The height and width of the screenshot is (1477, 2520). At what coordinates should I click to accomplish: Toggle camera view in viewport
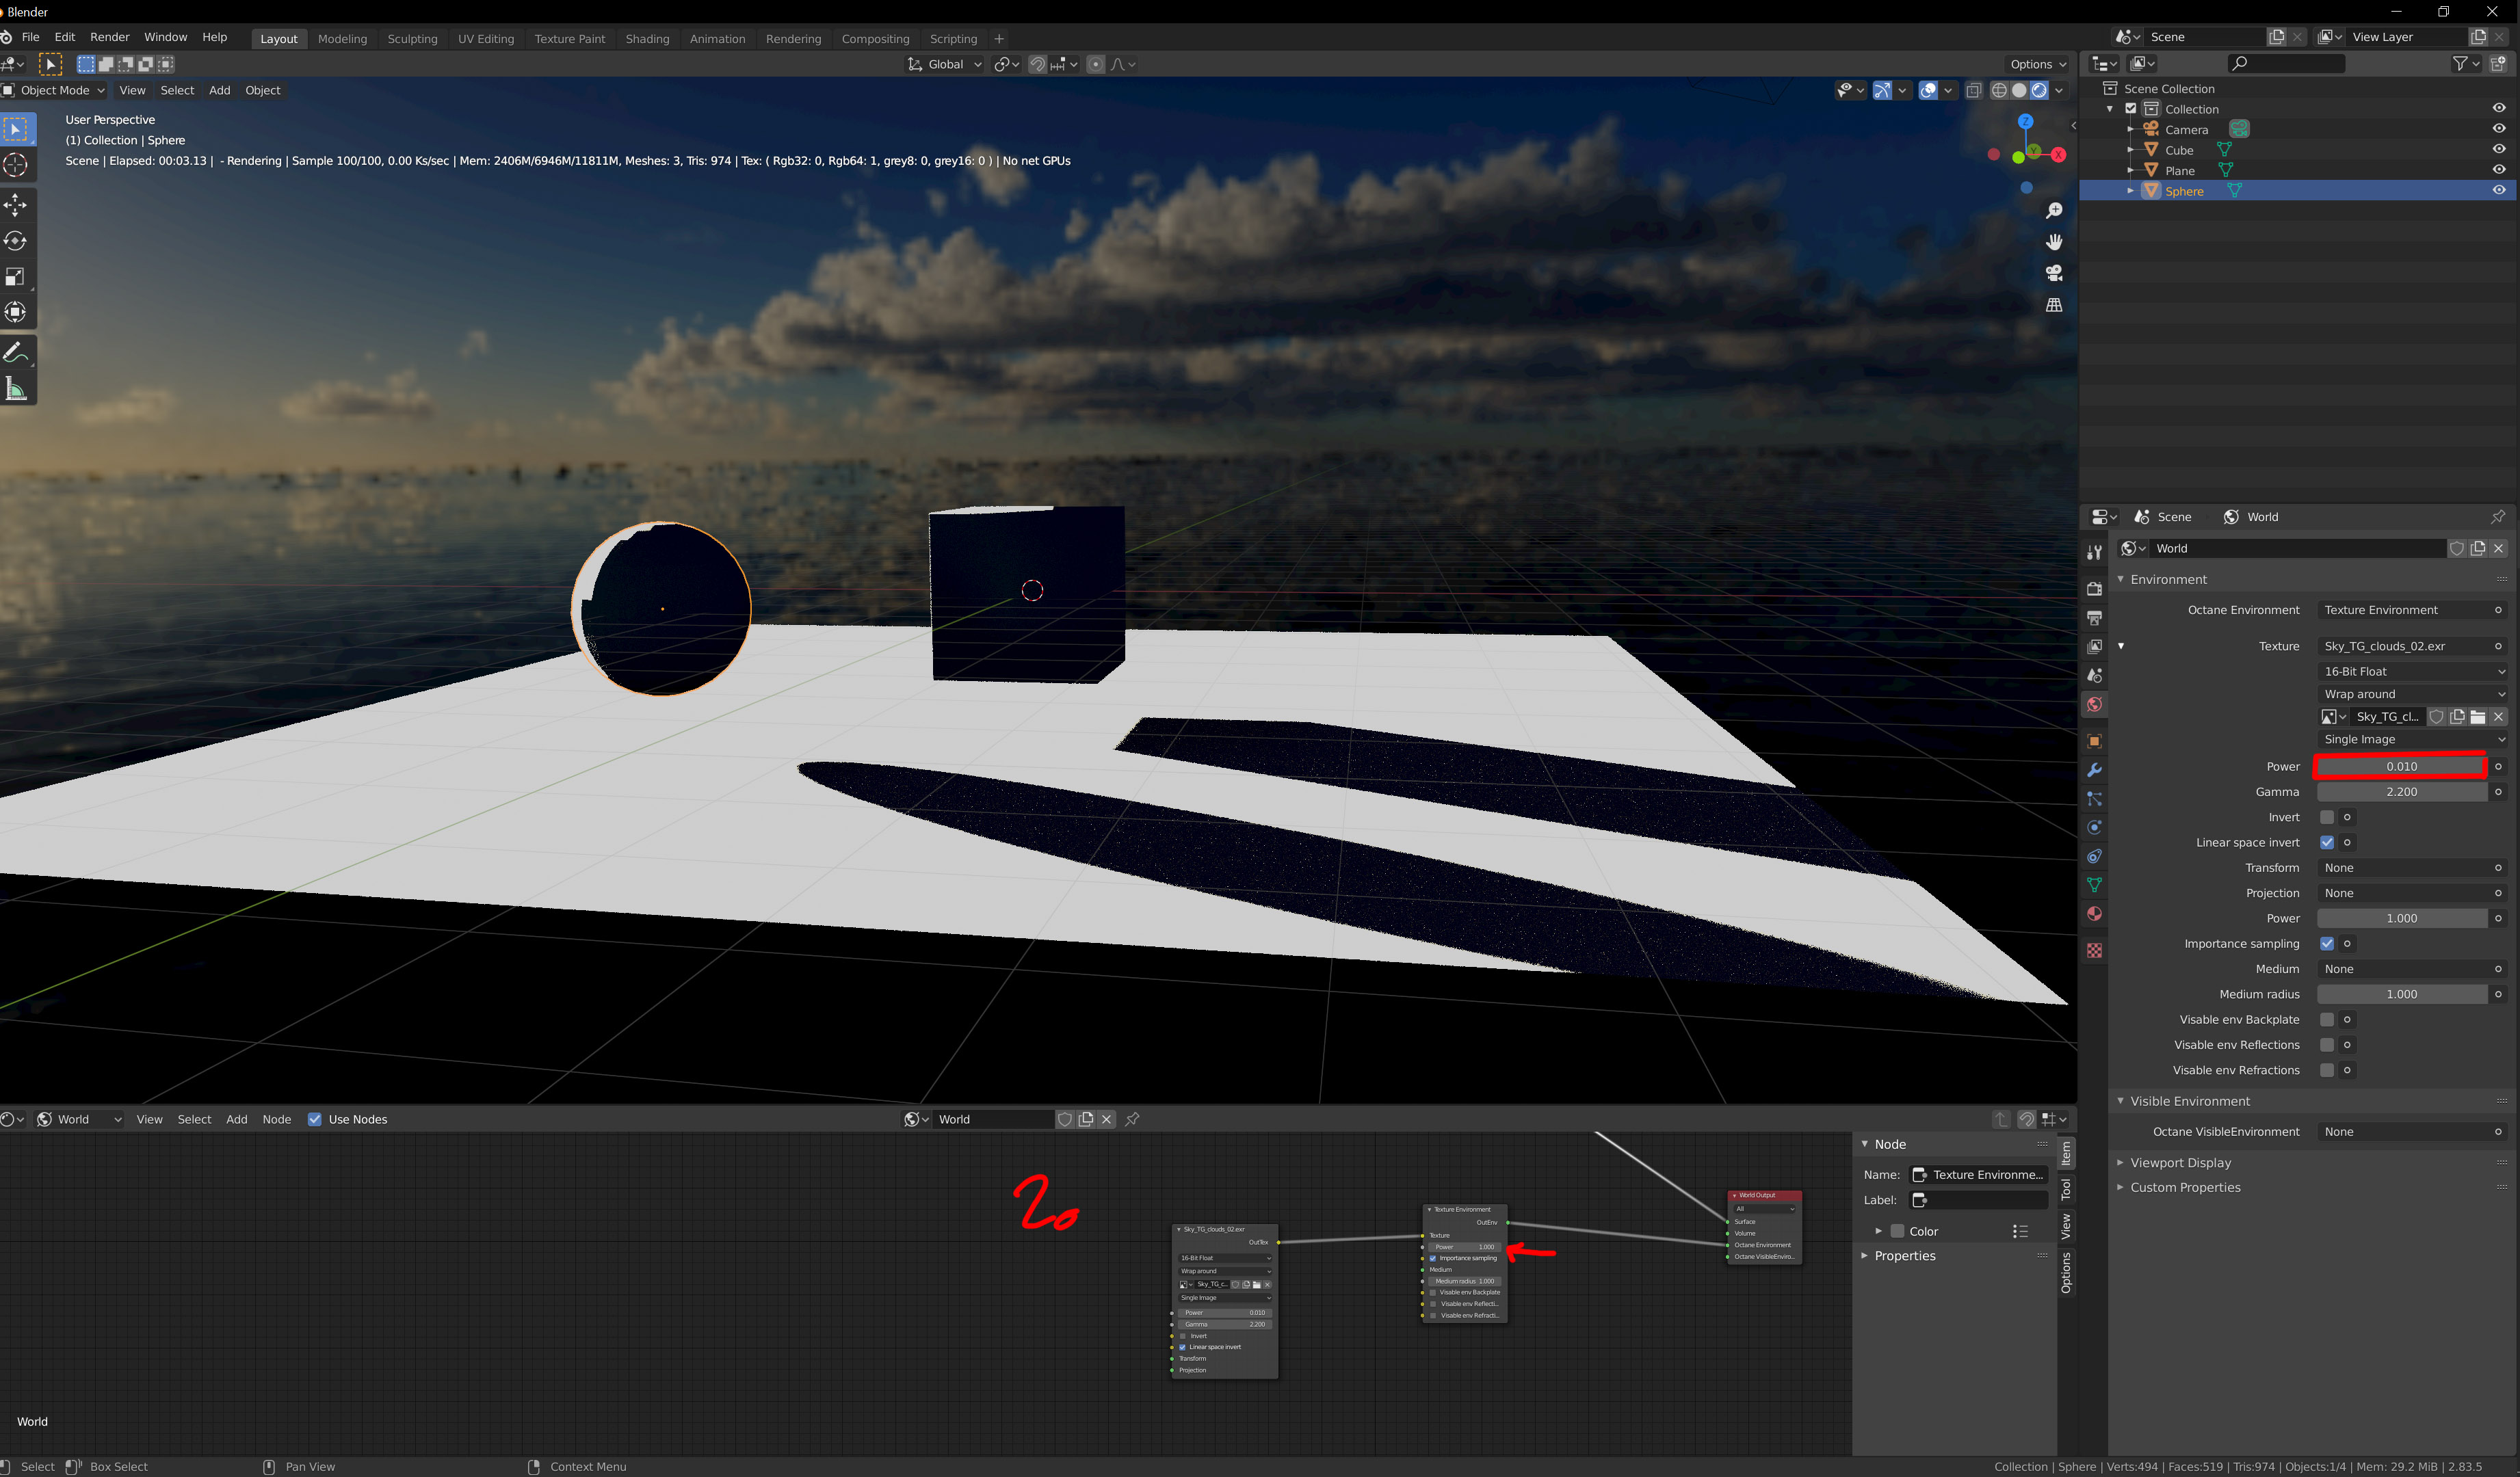tap(2054, 273)
